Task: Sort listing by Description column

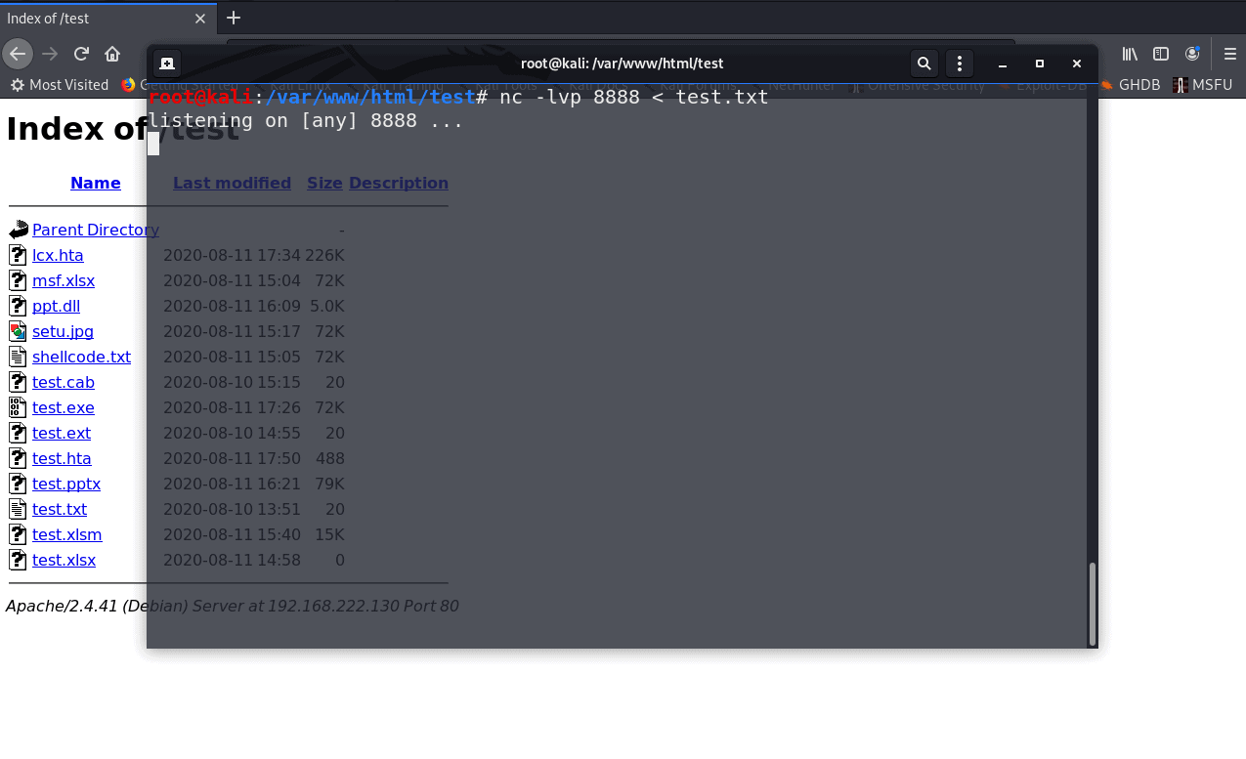Action: [399, 183]
